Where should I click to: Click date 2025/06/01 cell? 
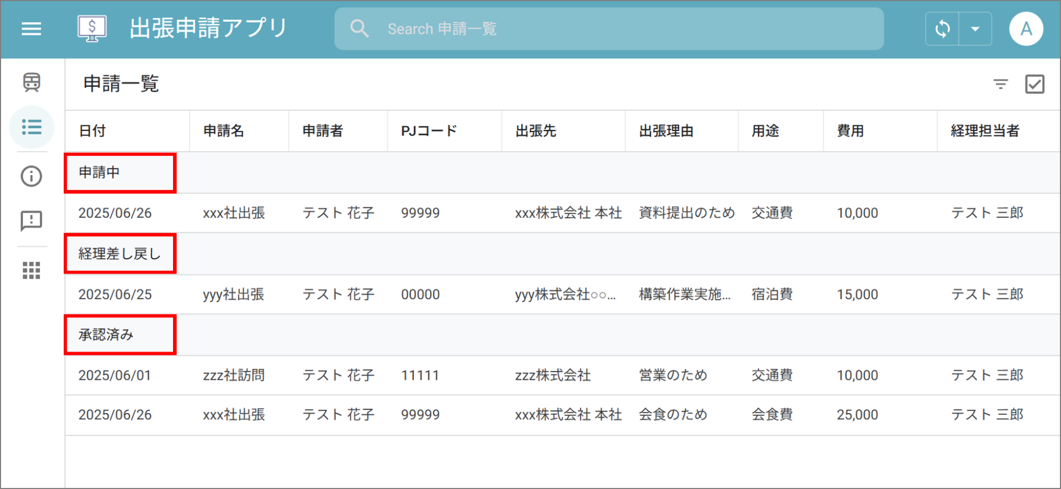coord(115,376)
